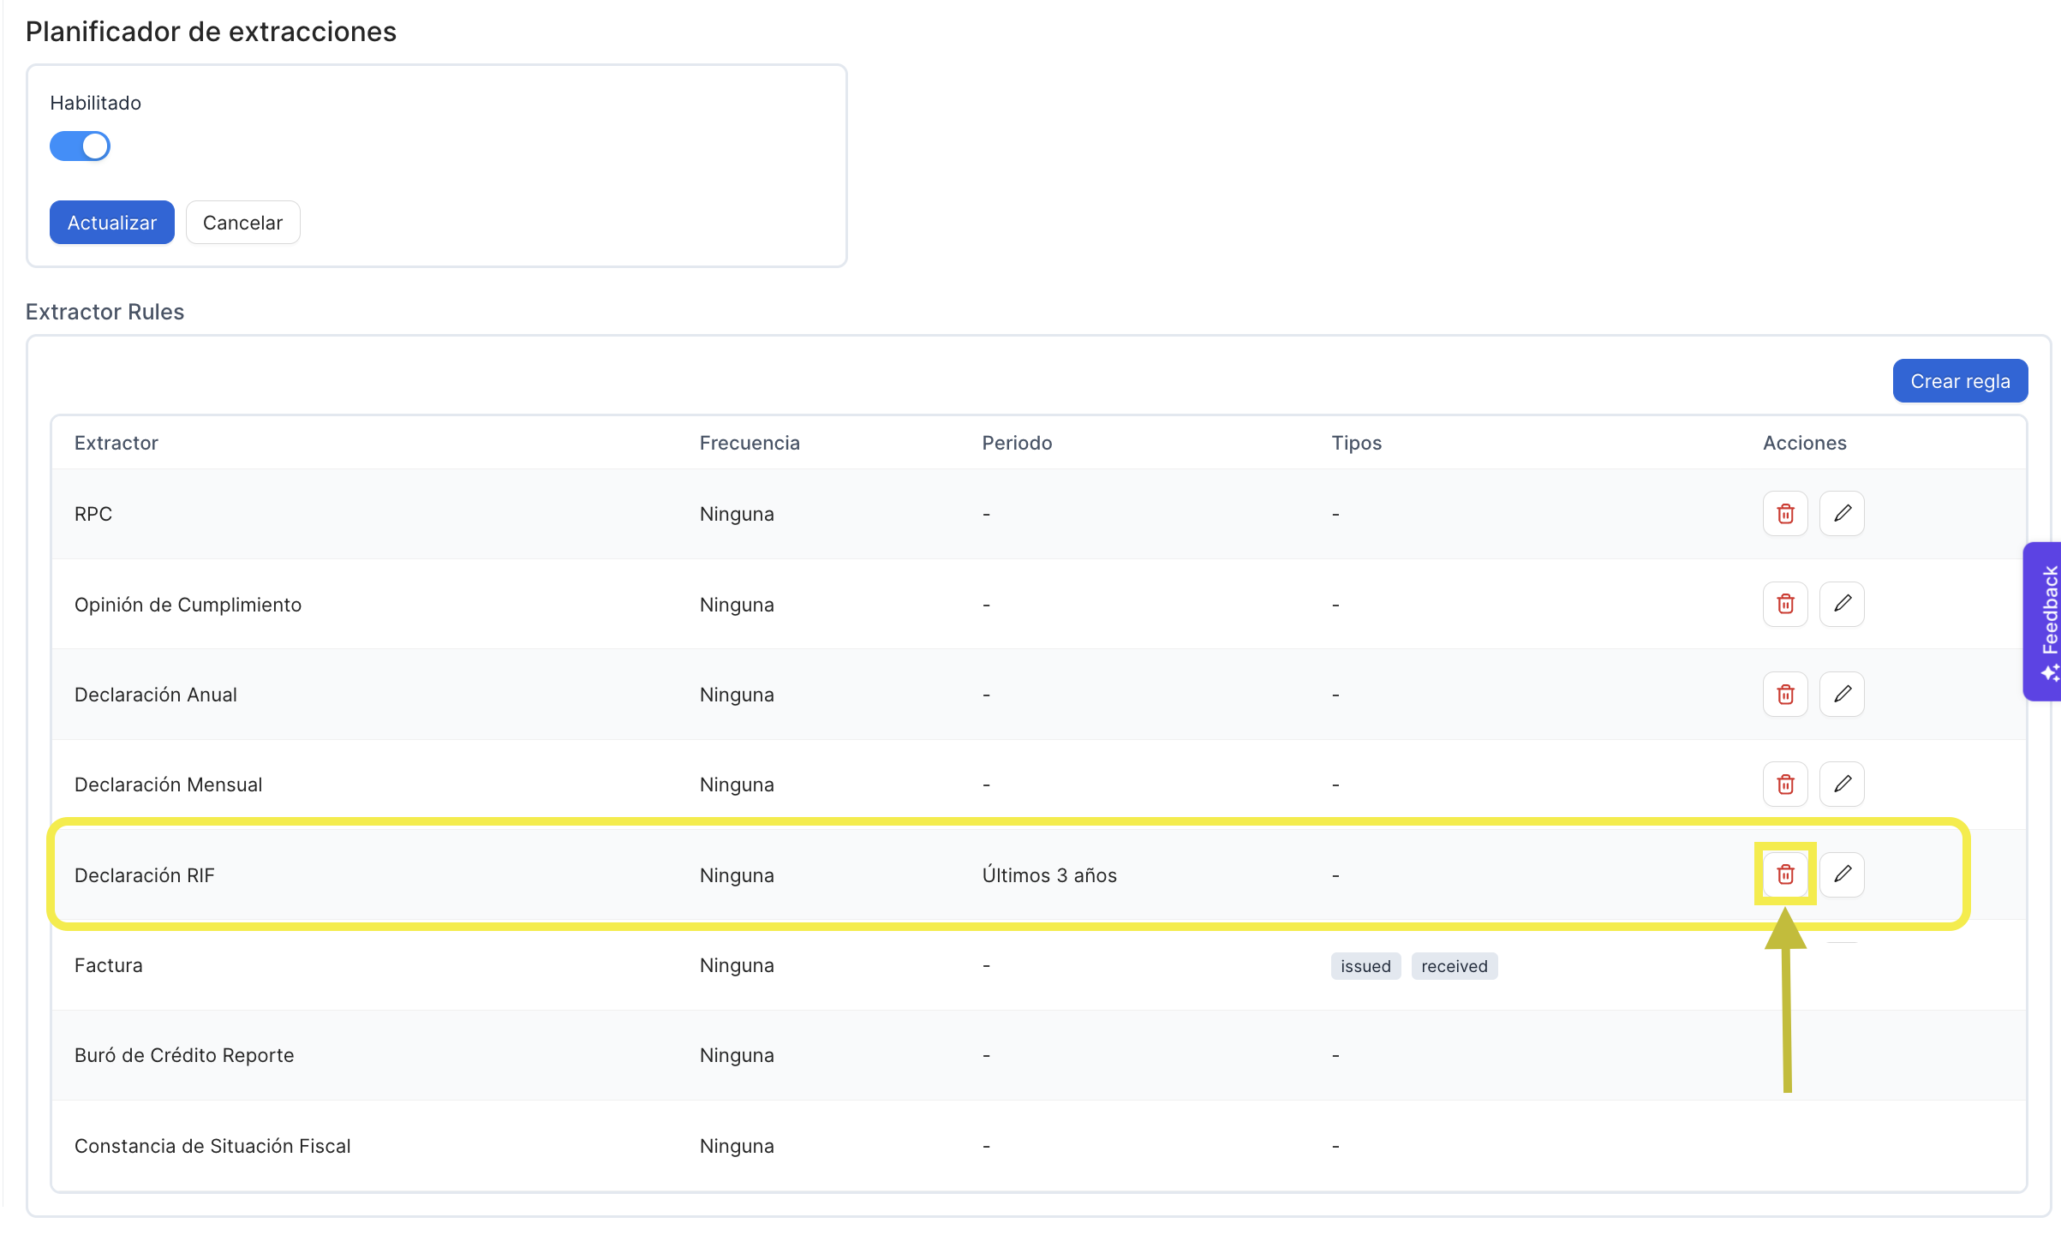
Task: Click Ninguna in Declaración RIF row
Action: coord(737,875)
